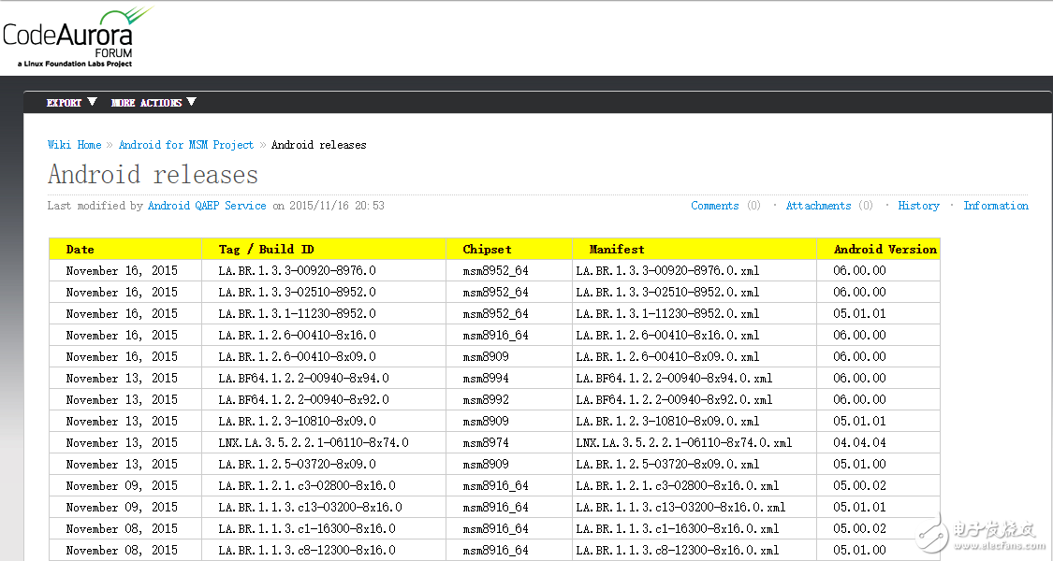
Task: Click the msm8974 chipset cell
Action: click(x=486, y=443)
